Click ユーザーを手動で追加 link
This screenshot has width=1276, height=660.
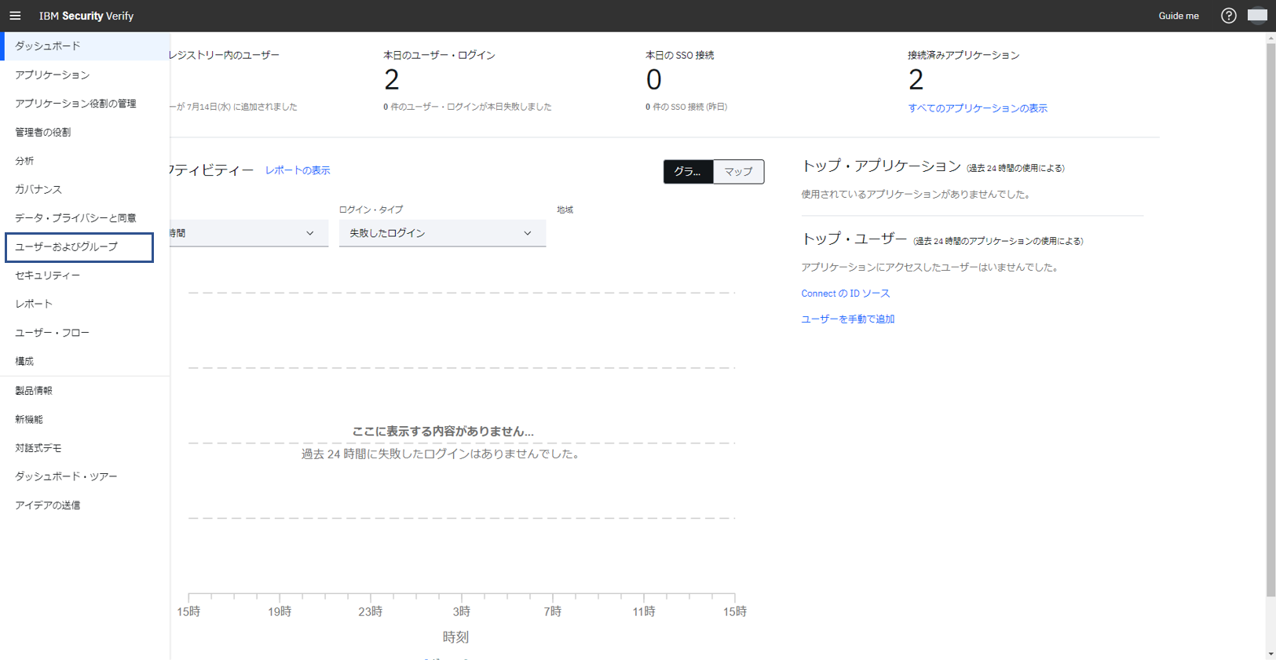(x=848, y=319)
